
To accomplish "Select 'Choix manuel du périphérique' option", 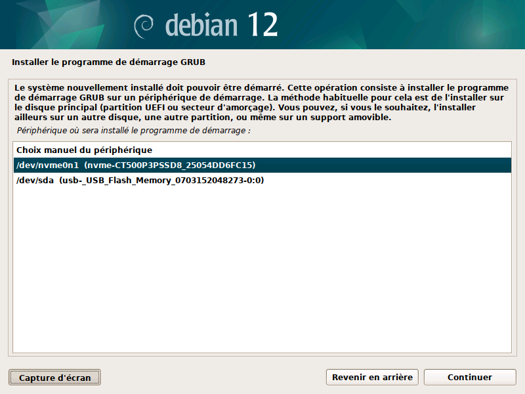I will click(x=84, y=150).
